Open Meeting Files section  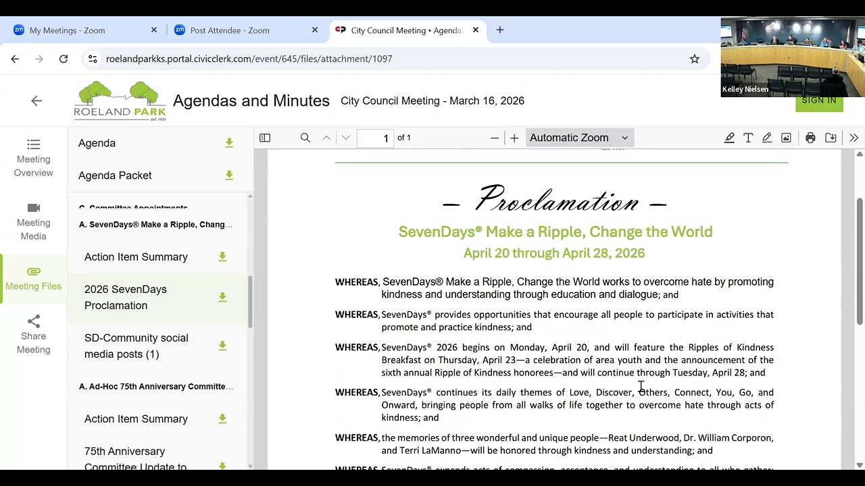(34, 278)
